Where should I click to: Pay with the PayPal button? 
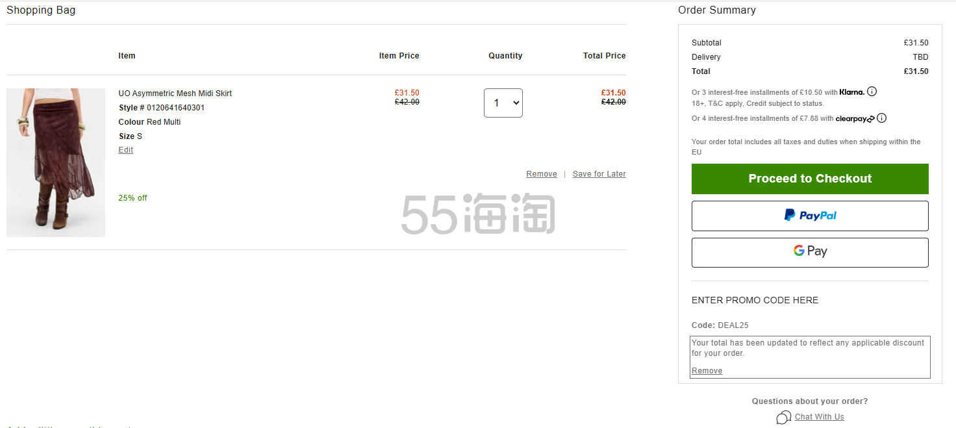coord(810,216)
